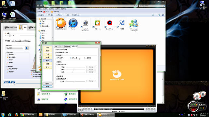This screenshot has width=209, height=117.
Task: Open Power Options in the Control Panel window
Action: point(70,94)
